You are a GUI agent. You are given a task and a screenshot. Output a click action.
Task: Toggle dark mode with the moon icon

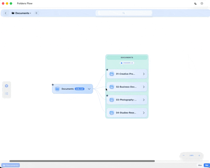pyautogui.click(x=195, y=3)
